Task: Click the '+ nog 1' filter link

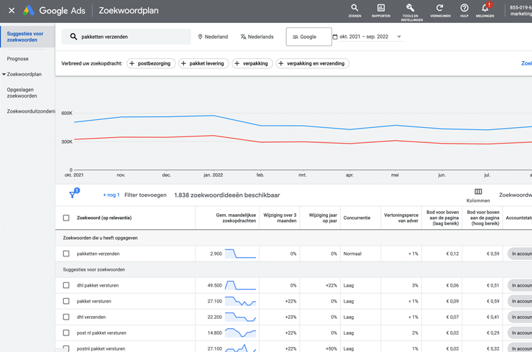Action: click(x=111, y=195)
